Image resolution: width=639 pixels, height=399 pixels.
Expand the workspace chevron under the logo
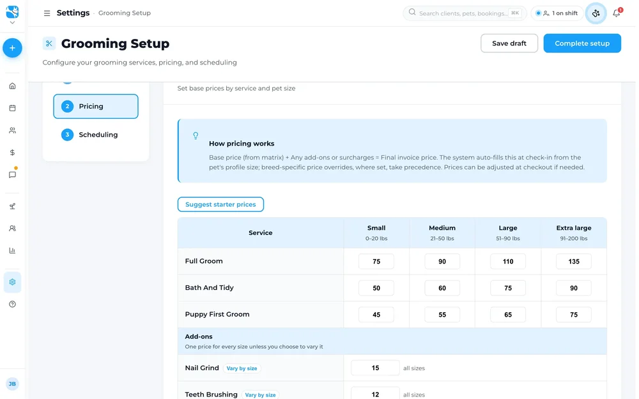point(12,23)
